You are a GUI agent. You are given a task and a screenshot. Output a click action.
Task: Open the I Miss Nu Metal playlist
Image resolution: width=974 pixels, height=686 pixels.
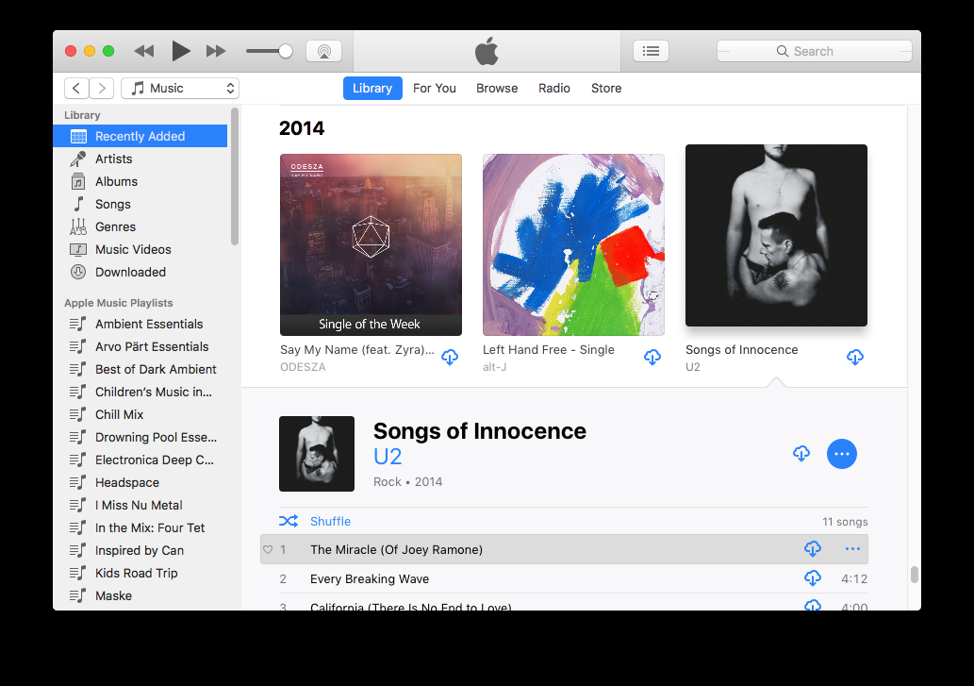pyautogui.click(x=140, y=506)
